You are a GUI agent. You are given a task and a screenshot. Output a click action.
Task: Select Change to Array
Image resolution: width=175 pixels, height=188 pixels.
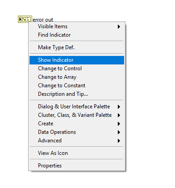77,77
